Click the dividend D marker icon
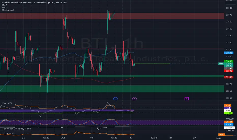 click(115, 99)
